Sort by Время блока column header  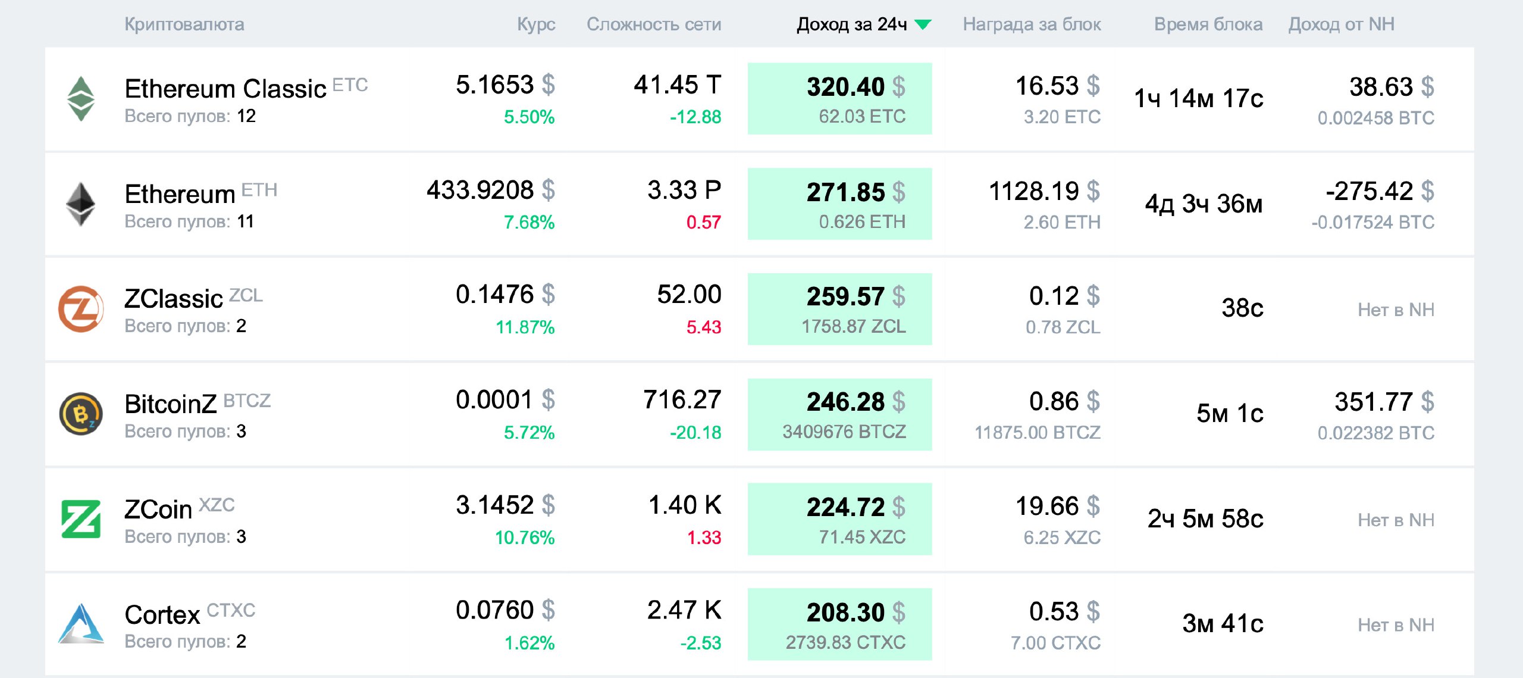[x=1208, y=24]
